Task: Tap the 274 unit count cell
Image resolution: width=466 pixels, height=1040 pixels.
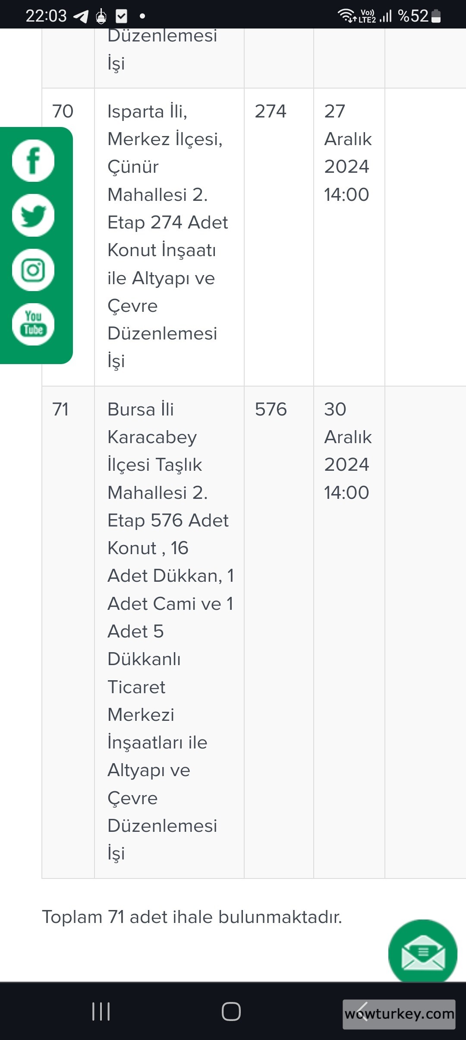Action: click(271, 111)
